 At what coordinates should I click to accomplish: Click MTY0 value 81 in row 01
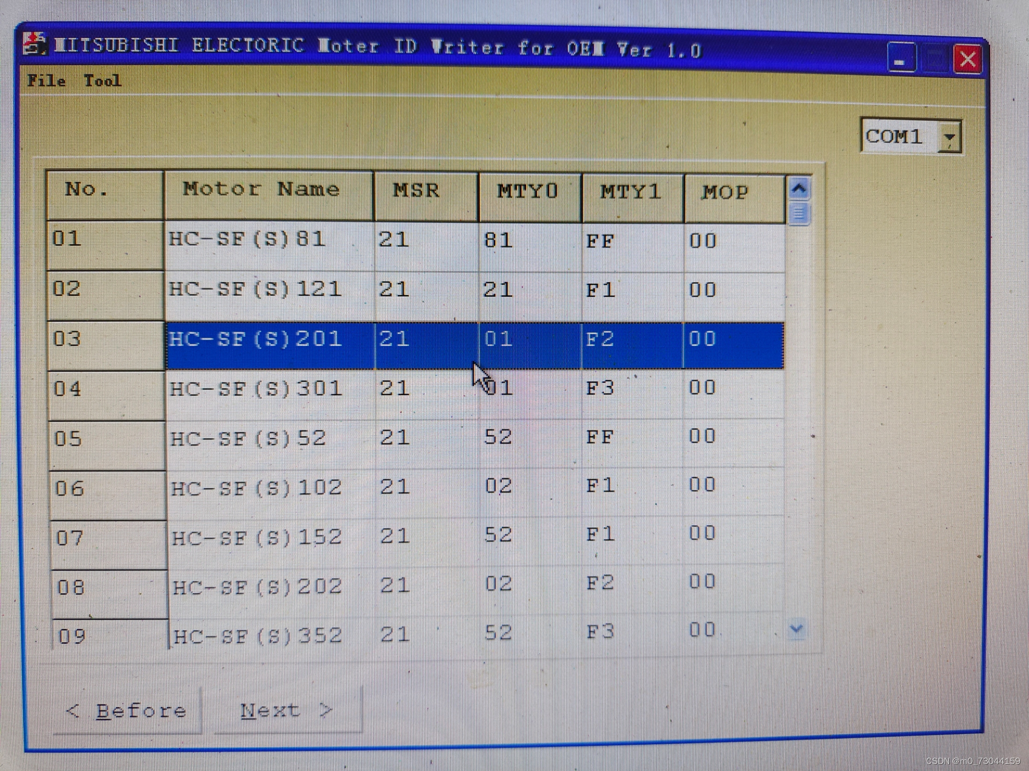[x=531, y=247]
